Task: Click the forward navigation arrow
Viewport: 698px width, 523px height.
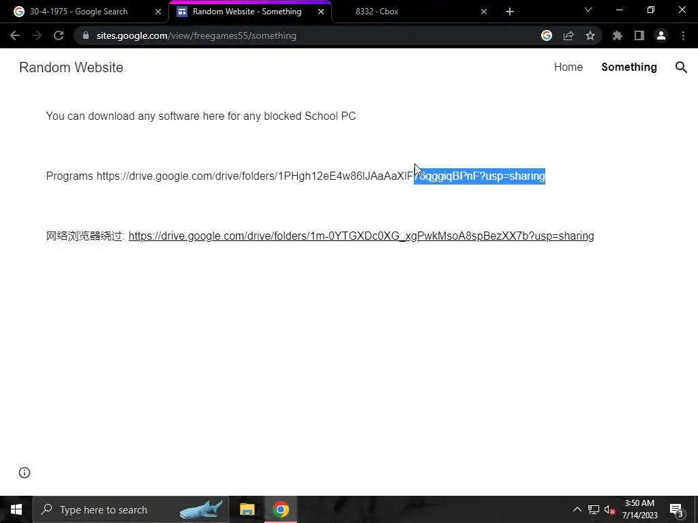Action: point(37,35)
